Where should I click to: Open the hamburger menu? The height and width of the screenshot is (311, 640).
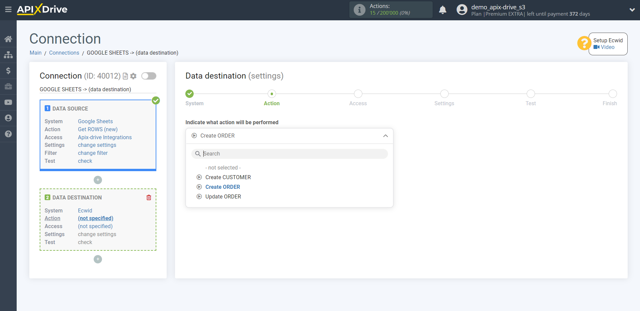point(8,10)
